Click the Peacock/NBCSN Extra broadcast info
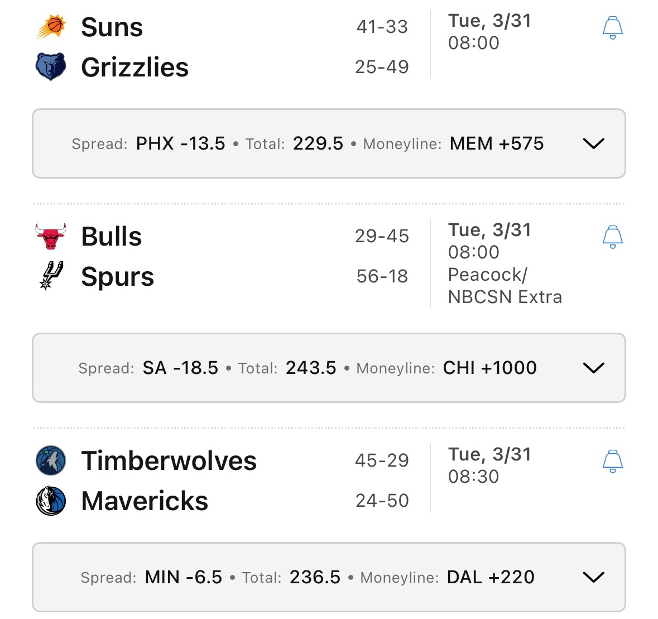658x619 pixels. click(x=505, y=285)
